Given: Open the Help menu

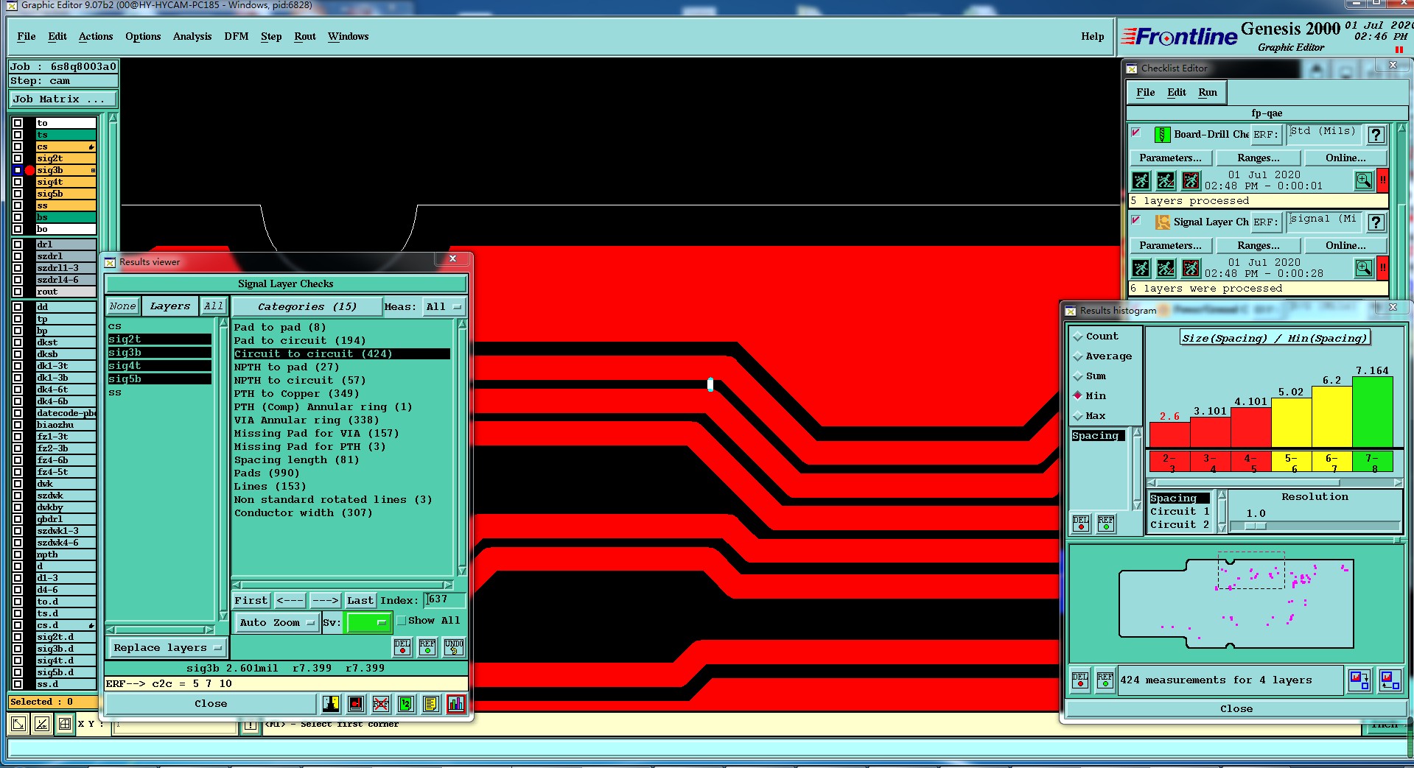Looking at the screenshot, I should click(1093, 37).
